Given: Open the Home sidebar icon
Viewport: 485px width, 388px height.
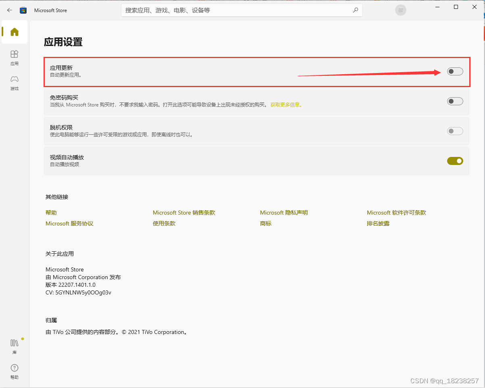Looking at the screenshot, I should [15, 32].
